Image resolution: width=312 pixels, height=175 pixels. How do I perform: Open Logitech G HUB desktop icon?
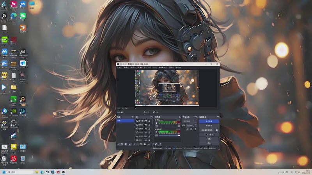[4, 17]
